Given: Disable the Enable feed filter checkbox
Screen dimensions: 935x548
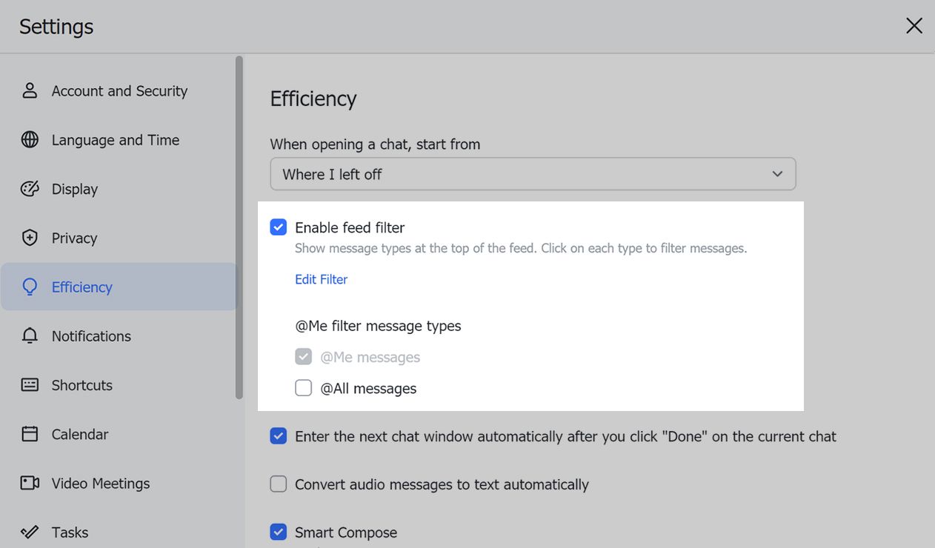Looking at the screenshot, I should [x=278, y=227].
